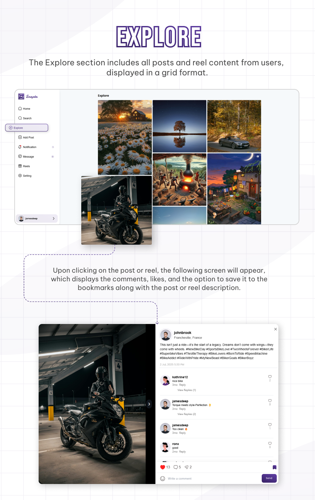Close the post detail popup
The width and height of the screenshot is (315, 500).
275,329
